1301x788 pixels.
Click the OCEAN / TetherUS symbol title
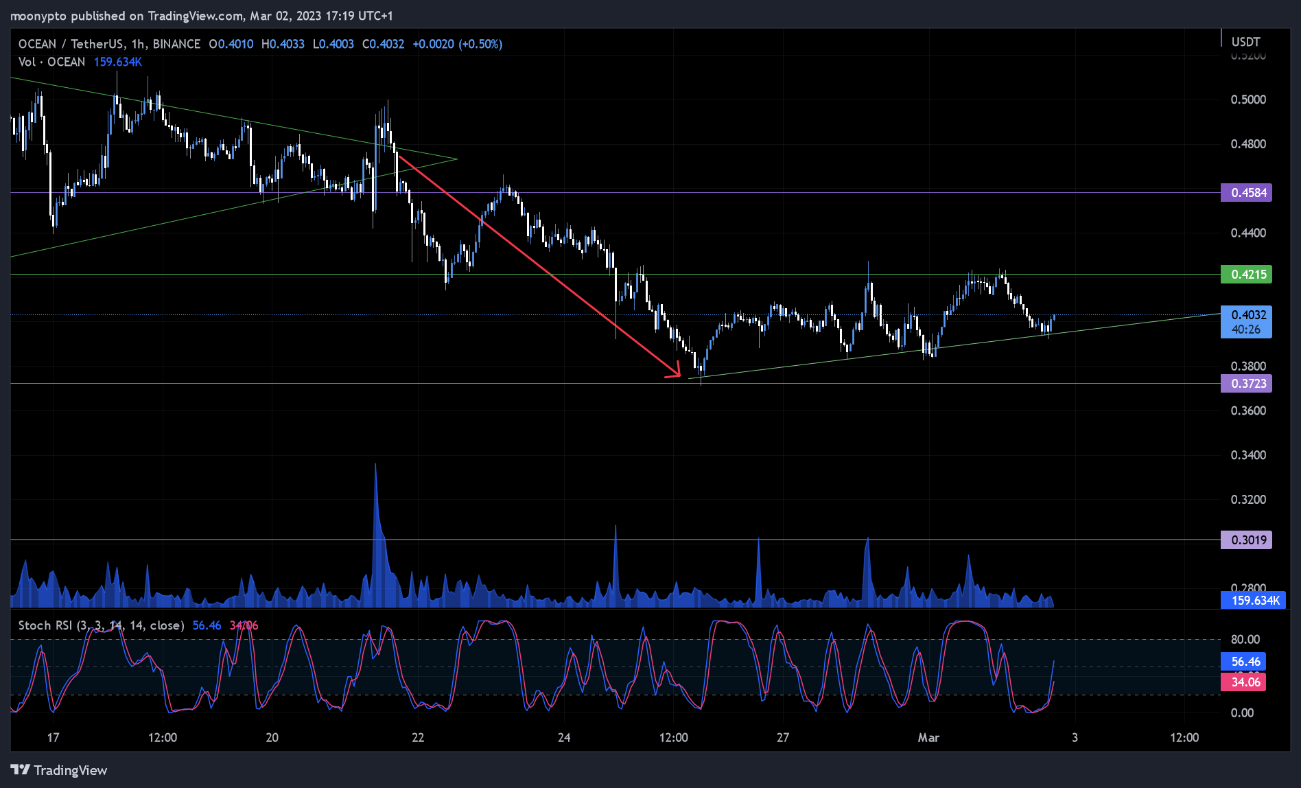71,44
